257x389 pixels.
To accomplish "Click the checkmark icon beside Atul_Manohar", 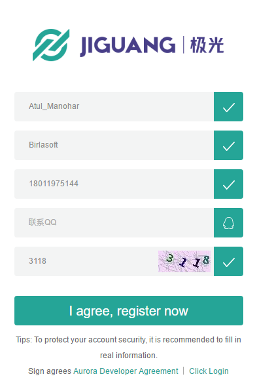I will tap(229, 107).
